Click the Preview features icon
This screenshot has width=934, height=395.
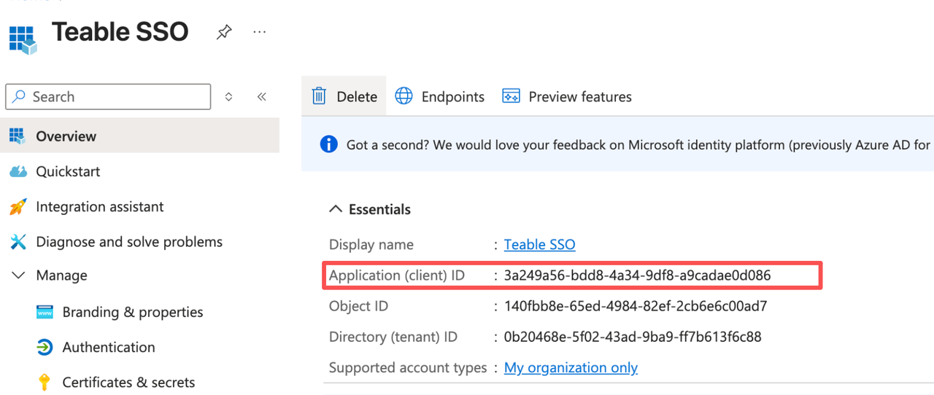coord(511,96)
